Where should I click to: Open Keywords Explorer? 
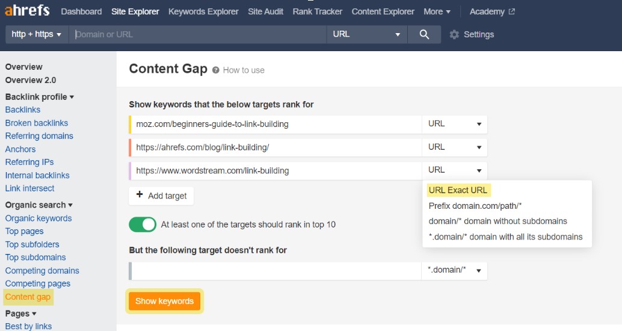coord(203,11)
